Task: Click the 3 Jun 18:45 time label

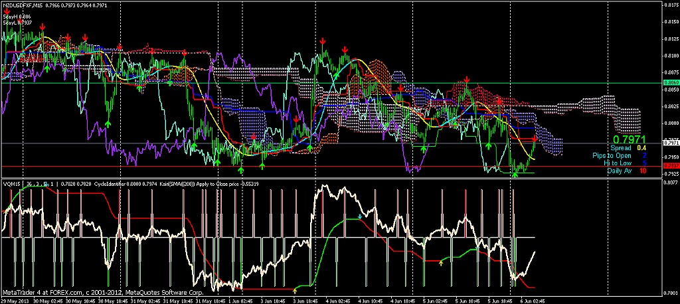Action: pyautogui.click(x=305, y=301)
